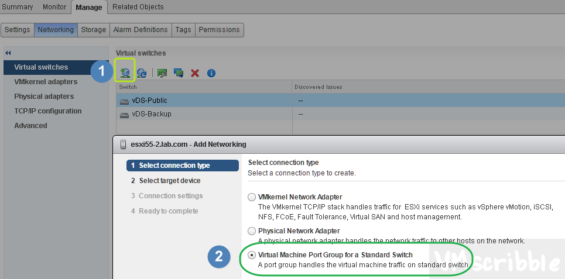Click the vDS-Public switch icon
Viewport: 565px width, 279px height.
(124, 101)
